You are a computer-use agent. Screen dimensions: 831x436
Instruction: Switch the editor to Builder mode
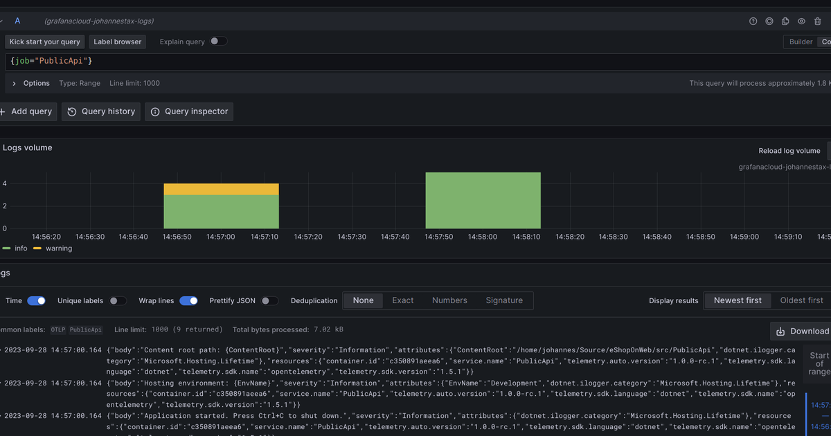(x=801, y=42)
